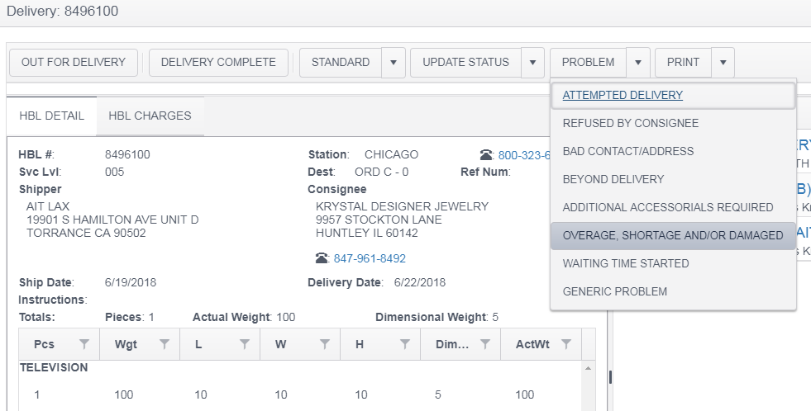Click the consignee phone icon

pos(322,258)
